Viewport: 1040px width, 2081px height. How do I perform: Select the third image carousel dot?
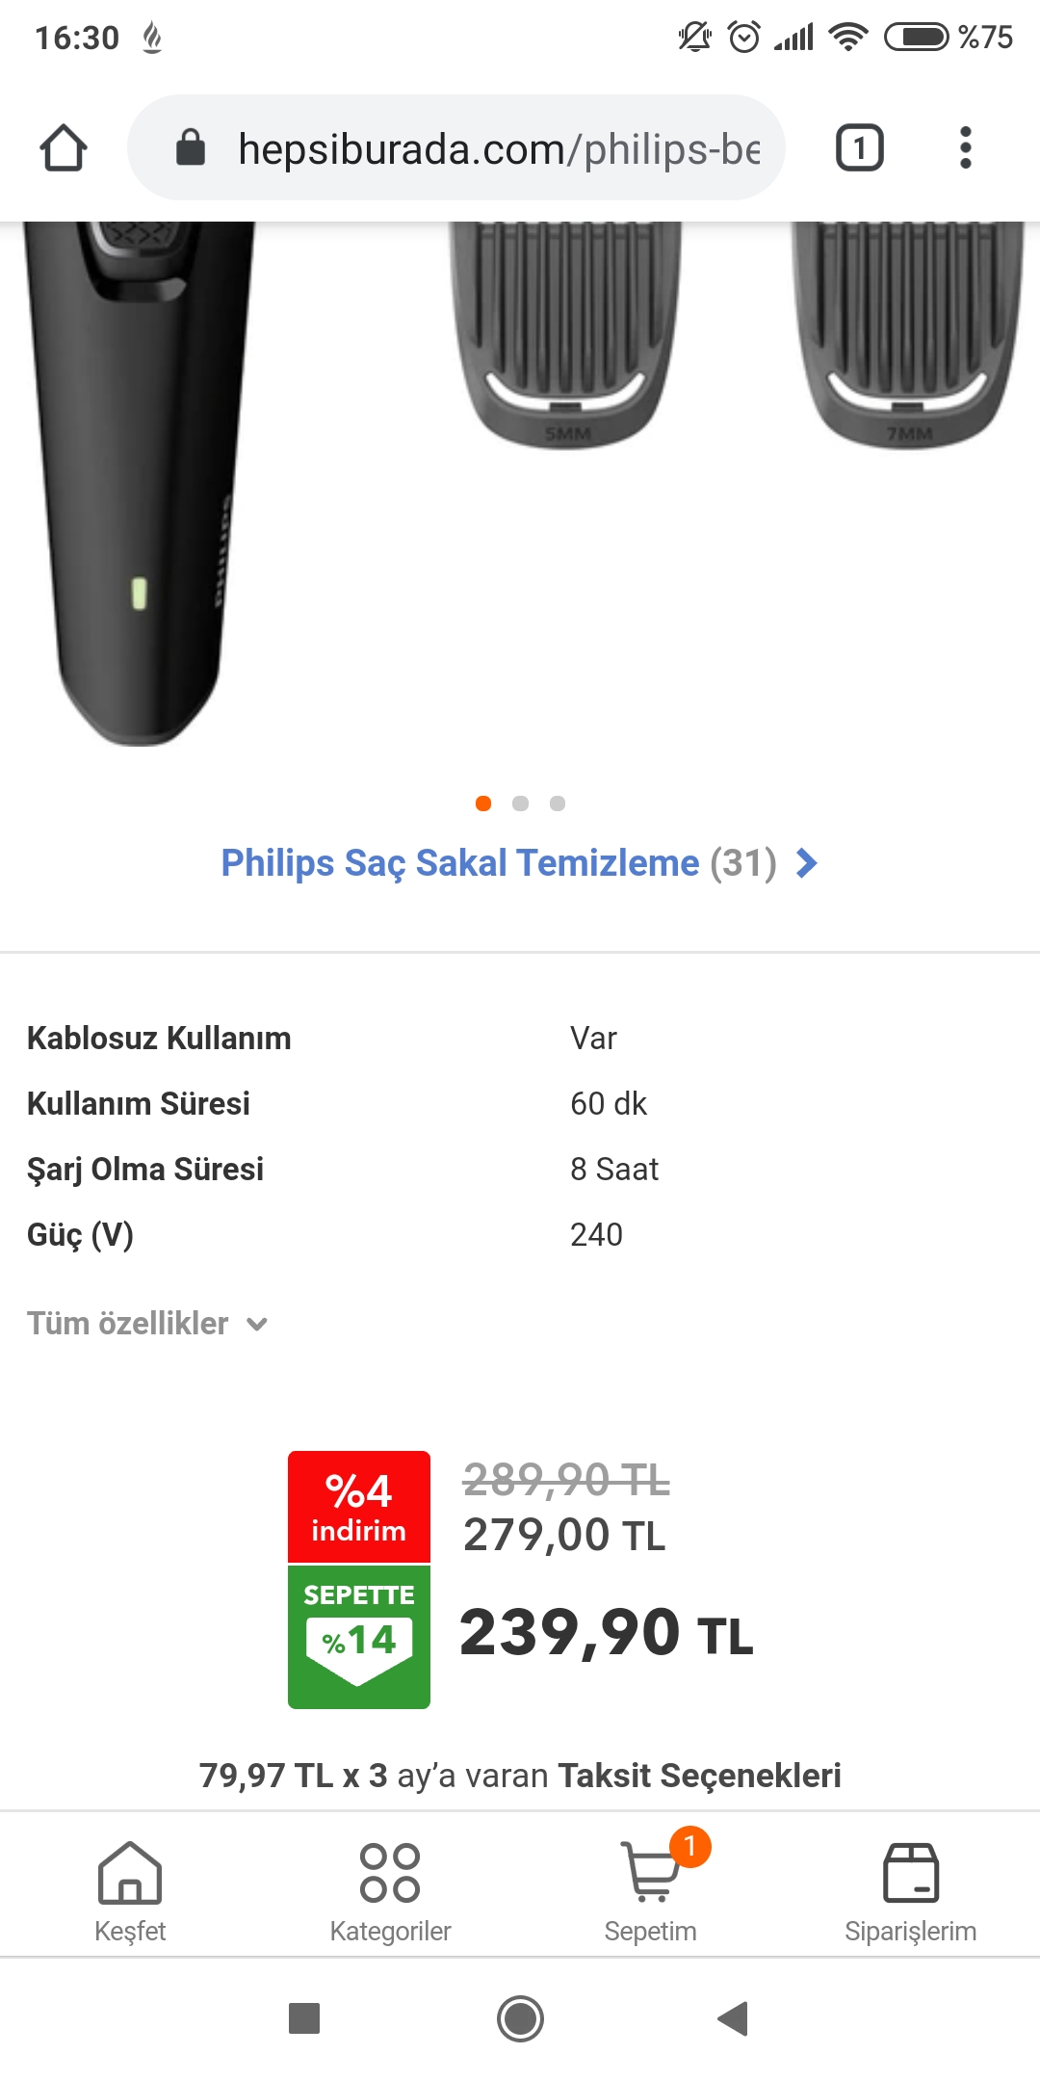point(558,803)
